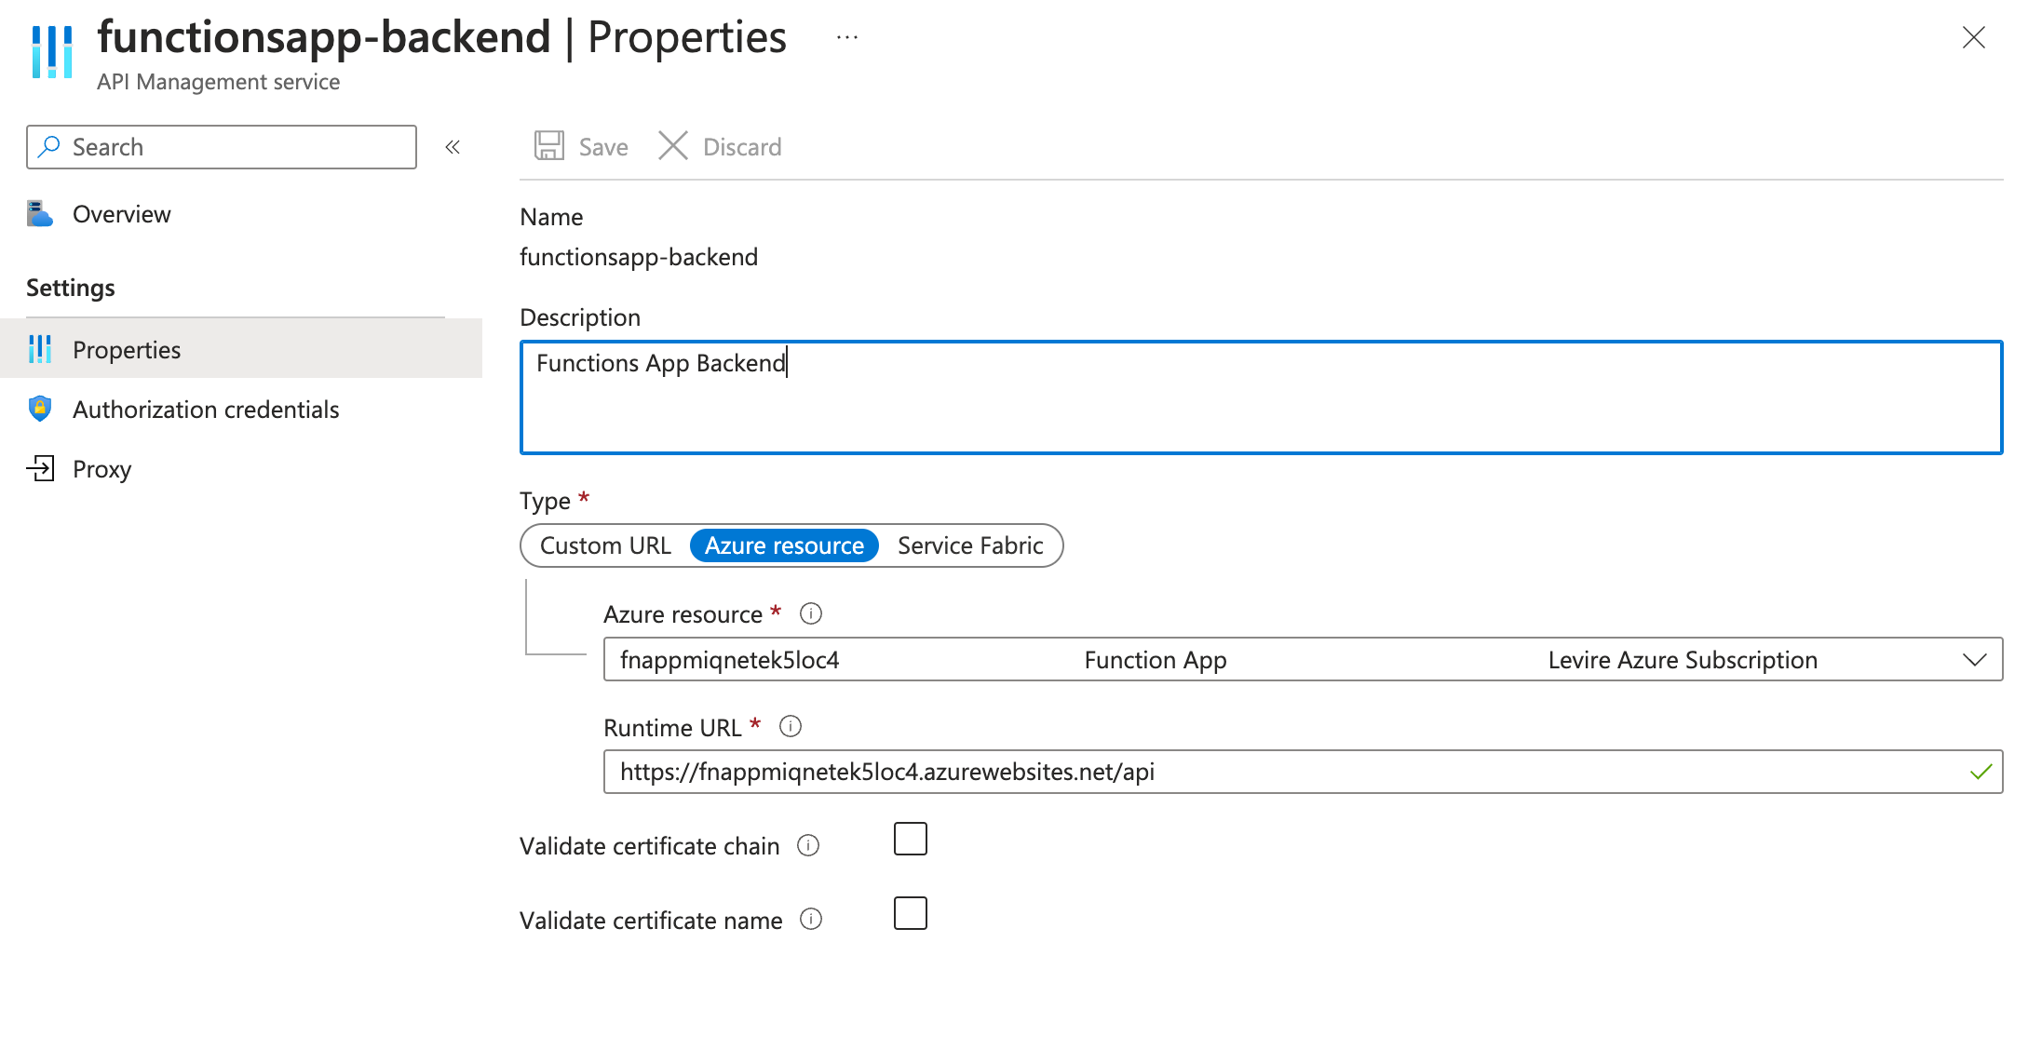The height and width of the screenshot is (1063, 2028).
Task: Click the Settings section heading
Action: coord(71,288)
